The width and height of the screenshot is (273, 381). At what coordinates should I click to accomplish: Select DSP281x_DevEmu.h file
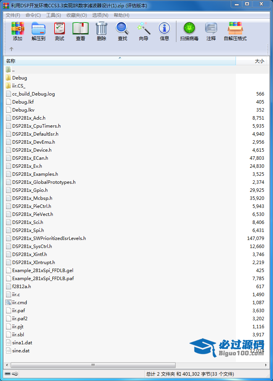[x=30, y=142]
